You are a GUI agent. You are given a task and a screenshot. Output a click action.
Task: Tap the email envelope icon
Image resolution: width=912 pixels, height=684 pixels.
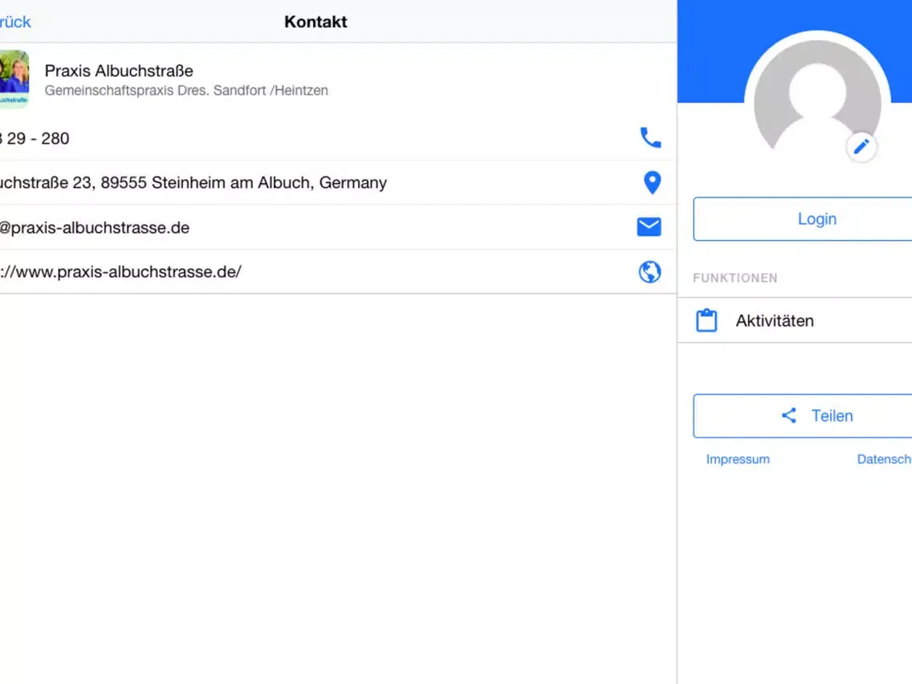[x=649, y=227]
